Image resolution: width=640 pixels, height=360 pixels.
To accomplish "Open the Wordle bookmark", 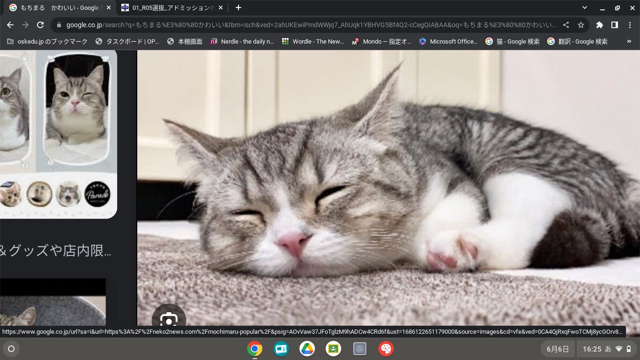I will [313, 41].
